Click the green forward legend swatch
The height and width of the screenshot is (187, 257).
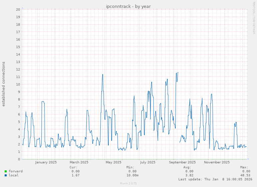6,171
